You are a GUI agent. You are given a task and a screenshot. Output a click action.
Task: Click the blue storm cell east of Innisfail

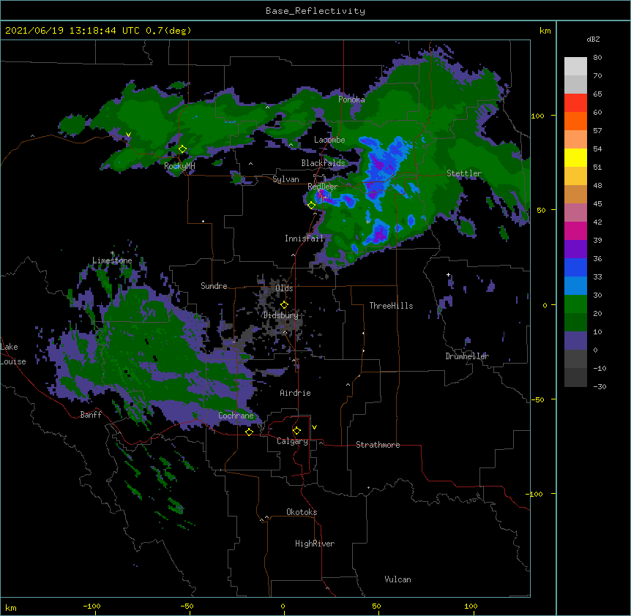(x=379, y=233)
